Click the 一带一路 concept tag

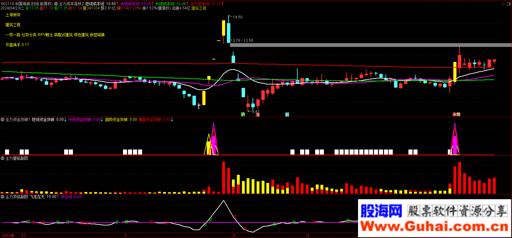pyautogui.click(x=13, y=35)
